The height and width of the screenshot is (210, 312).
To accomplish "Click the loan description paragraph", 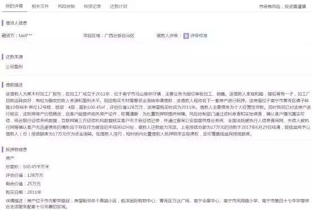I will point(158,114).
